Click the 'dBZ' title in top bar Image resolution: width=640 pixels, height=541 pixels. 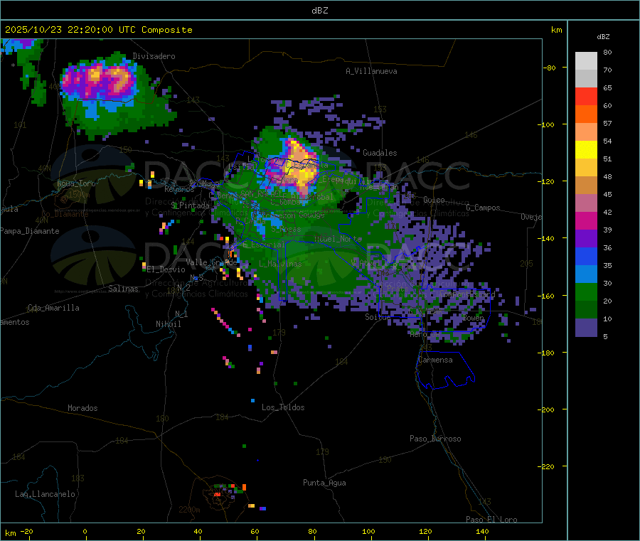point(319,10)
